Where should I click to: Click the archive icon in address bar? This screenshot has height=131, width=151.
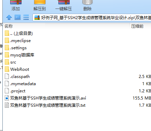37,18
